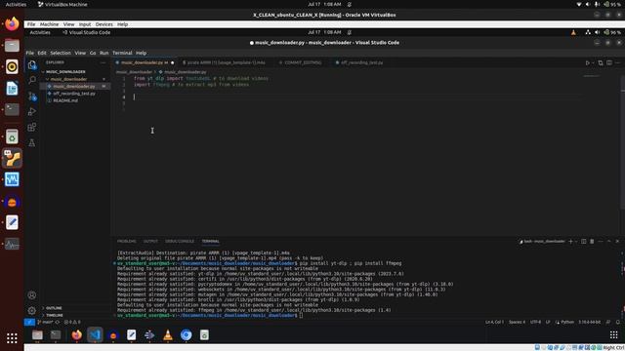Switch to off_recording_test.py editor tab
The image size is (625, 351).
(x=361, y=62)
